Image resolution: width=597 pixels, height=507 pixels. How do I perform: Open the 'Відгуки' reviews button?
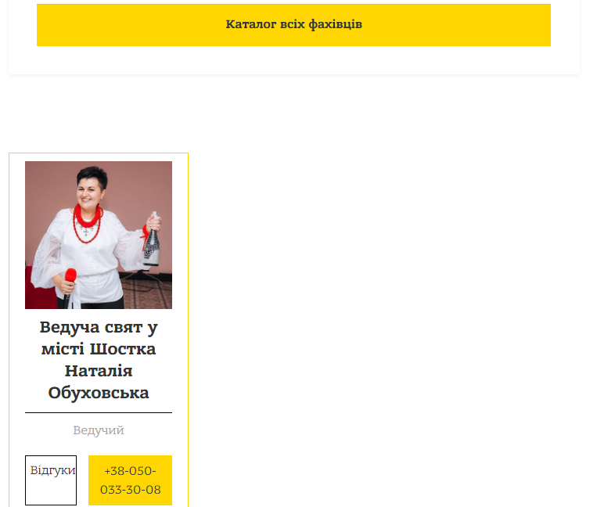pos(51,480)
